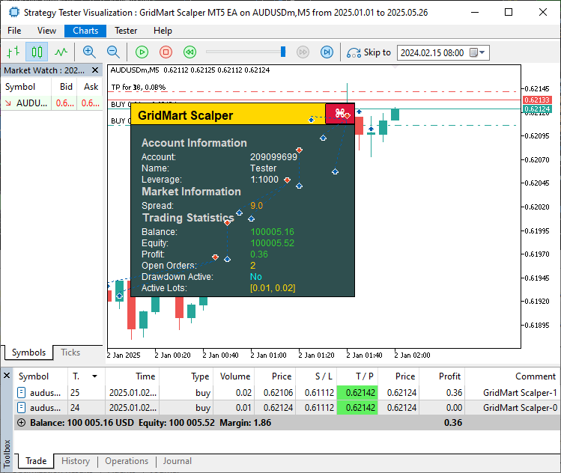Sort trades by ticket column arrow

94,376
